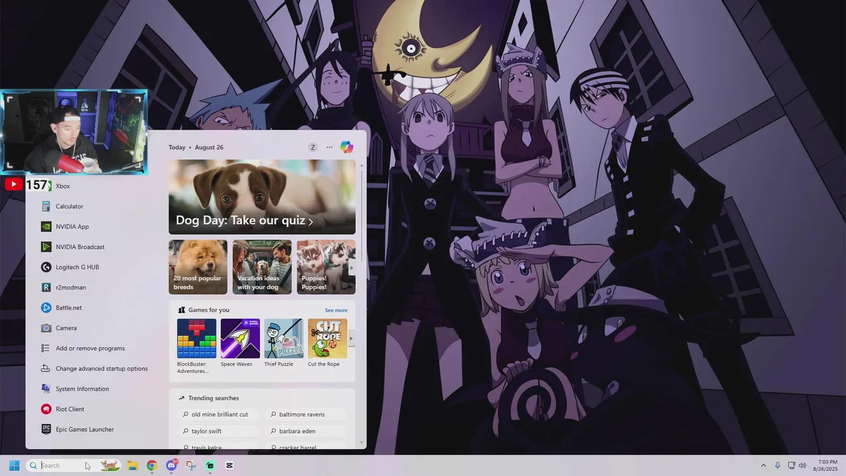
Task: Open the Windows Start button
Action: [x=14, y=465]
